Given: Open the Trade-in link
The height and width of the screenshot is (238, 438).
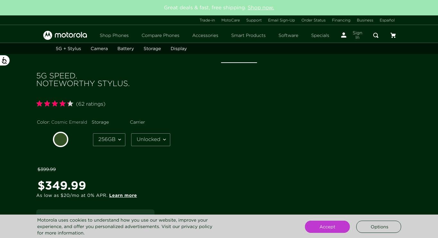Looking at the screenshot, I should pos(207,20).
